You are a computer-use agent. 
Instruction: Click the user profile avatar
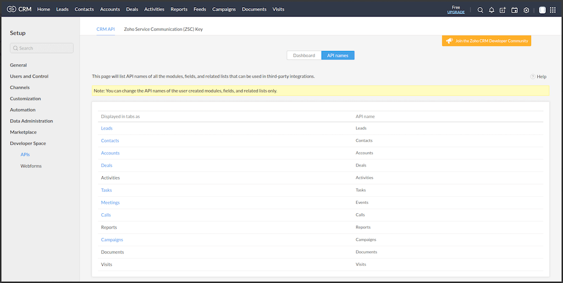[x=542, y=10]
